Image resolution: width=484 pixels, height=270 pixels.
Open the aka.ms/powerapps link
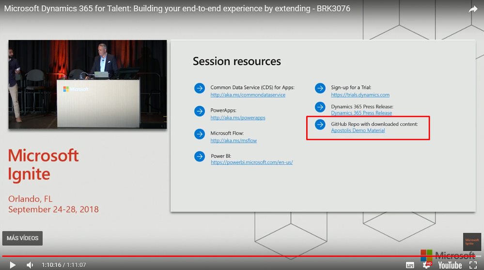tap(238, 117)
